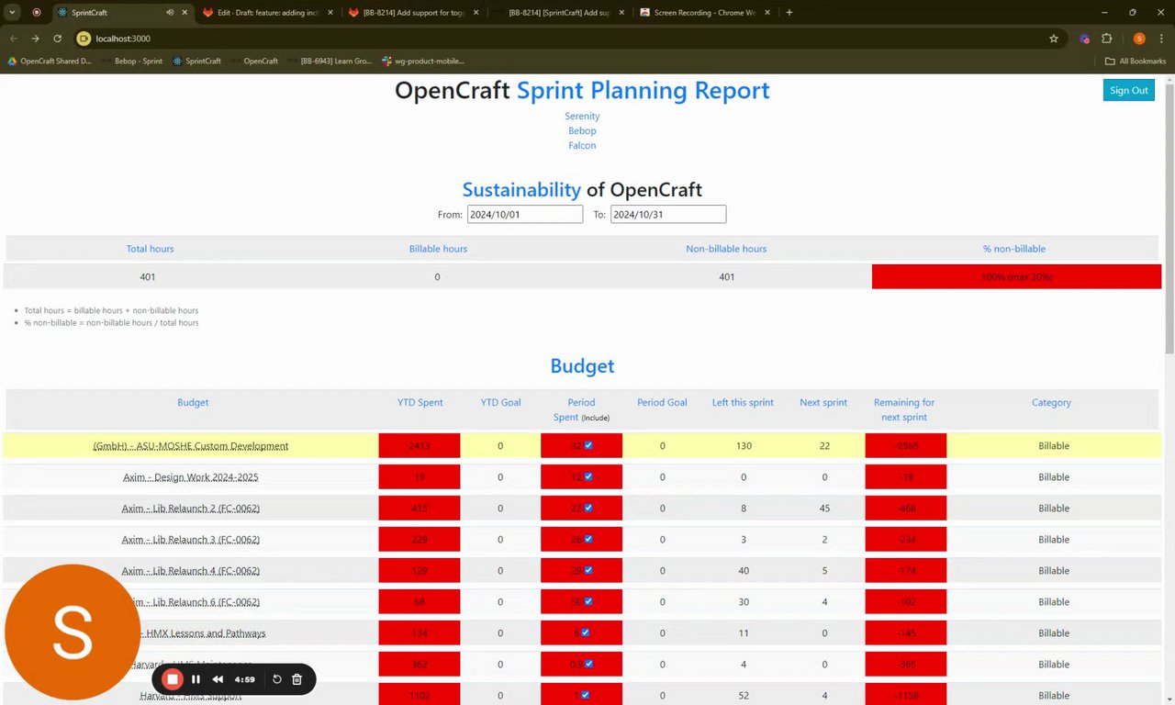
Task: Click the orange S webcam avatar bubble
Action: [x=73, y=632]
